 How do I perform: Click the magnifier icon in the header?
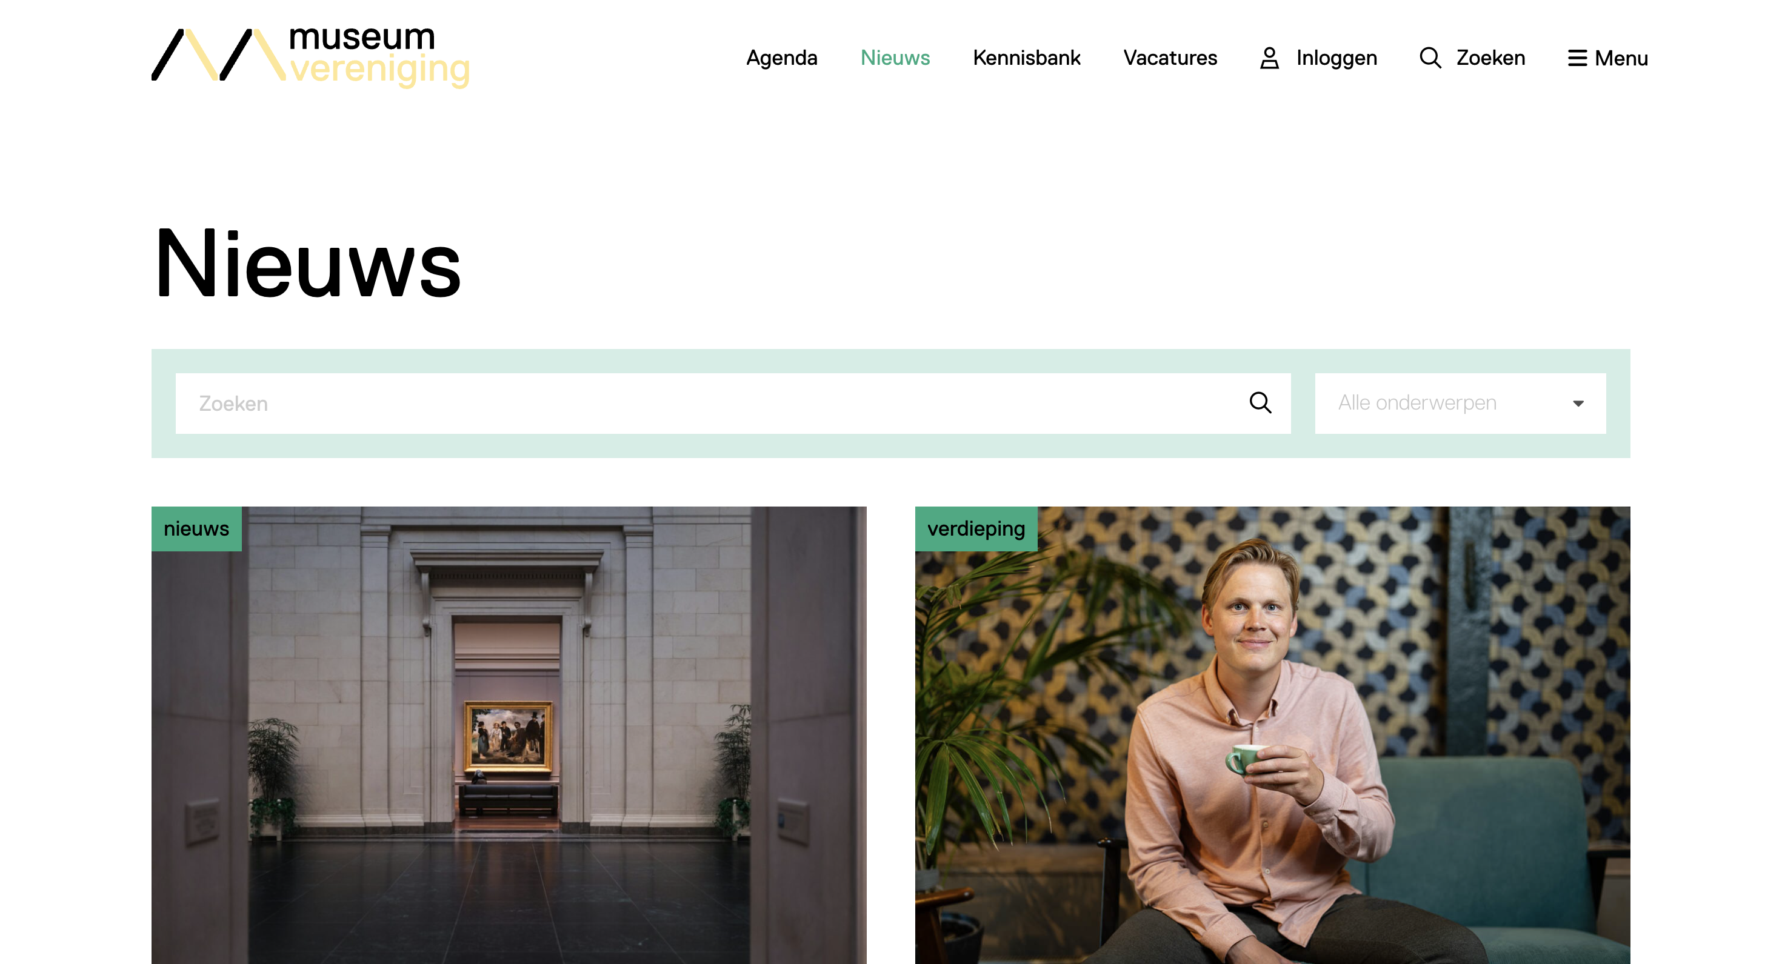[1430, 58]
